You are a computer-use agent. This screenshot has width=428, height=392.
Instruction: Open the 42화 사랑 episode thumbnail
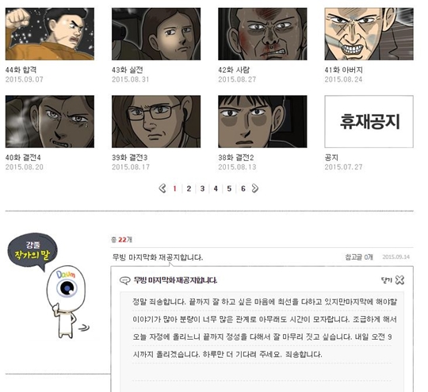tap(262, 34)
